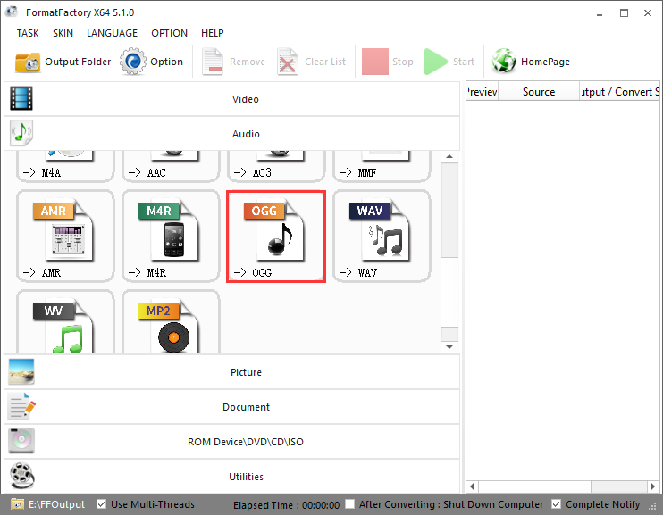Choose the MP2 audio format icon
This screenshot has width=663, height=515.
tap(171, 322)
